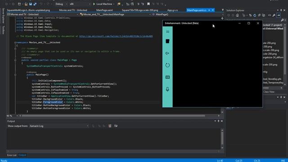This screenshot has height=162, width=288.
Task: Click the Output panel vertical scrollbar
Action: (x=222, y=138)
